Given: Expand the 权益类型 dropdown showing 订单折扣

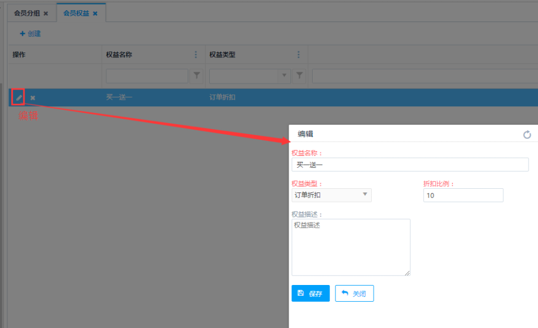Looking at the screenshot, I should (x=331, y=195).
